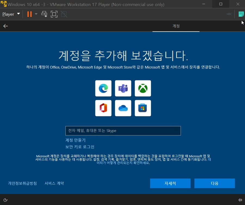Open 개인정보취급방침 link
245x205 pixels.
[22, 183]
